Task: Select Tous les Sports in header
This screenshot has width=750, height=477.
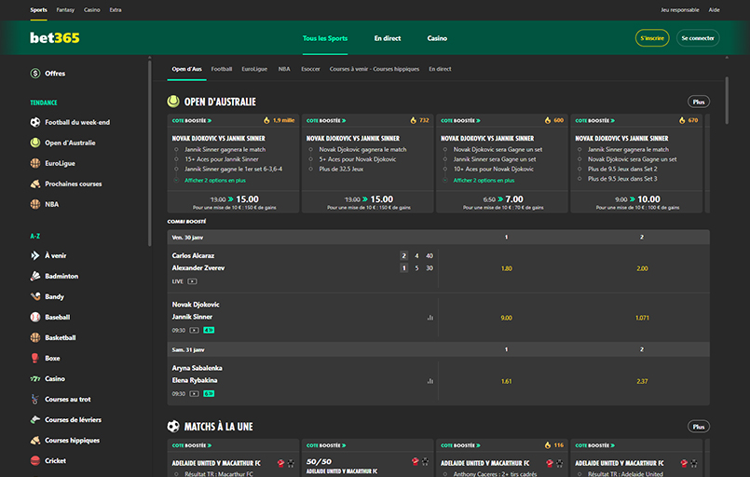Action: (x=325, y=38)
